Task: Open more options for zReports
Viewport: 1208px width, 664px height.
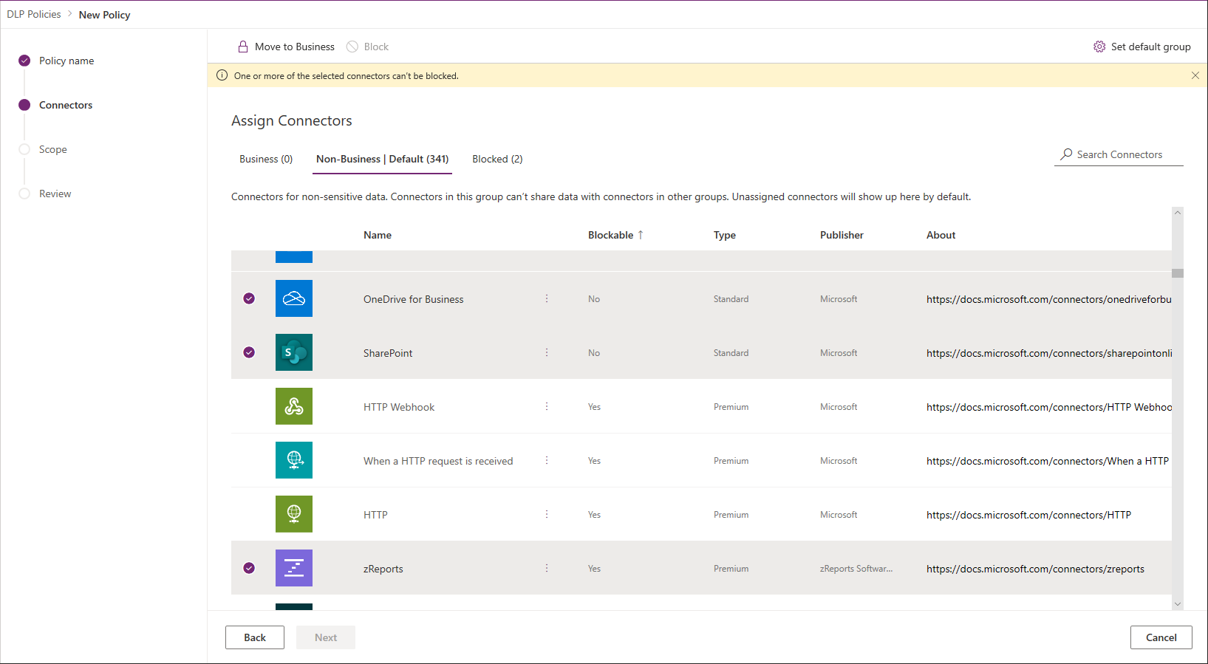Action: point(547,568)
